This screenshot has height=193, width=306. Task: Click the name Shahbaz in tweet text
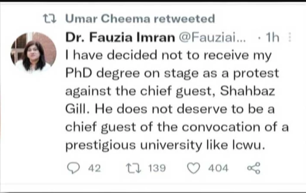click(x=258, y=92)
